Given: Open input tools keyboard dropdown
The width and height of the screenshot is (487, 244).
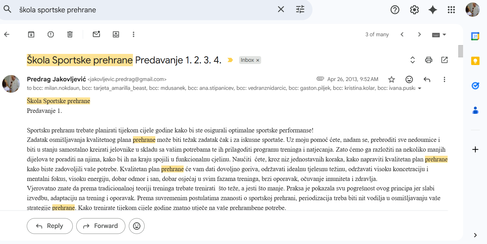Looking at the screenshot, I should [439, 35].
